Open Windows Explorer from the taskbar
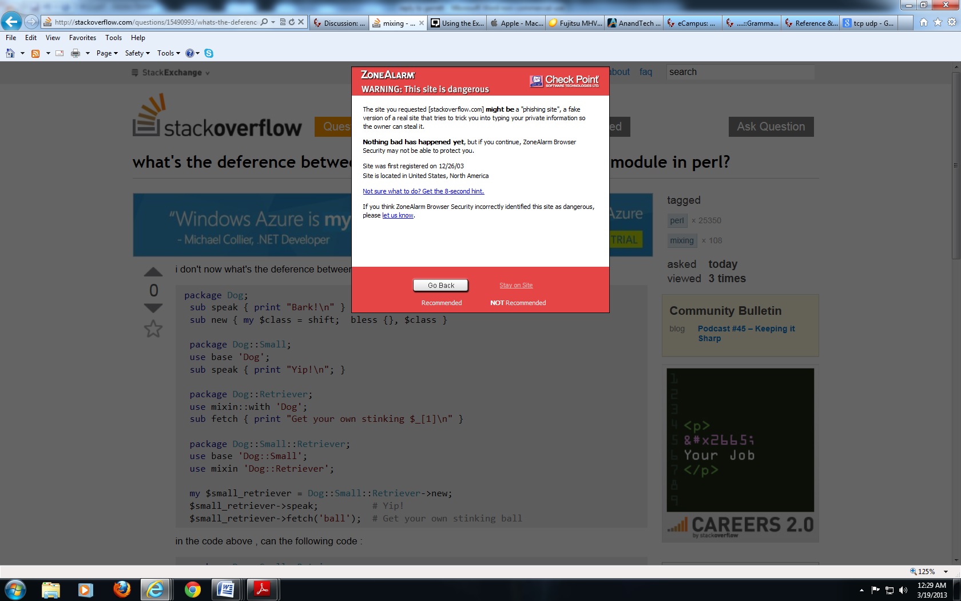This screenshot has width=961, height=601. [x=50, y=590]
